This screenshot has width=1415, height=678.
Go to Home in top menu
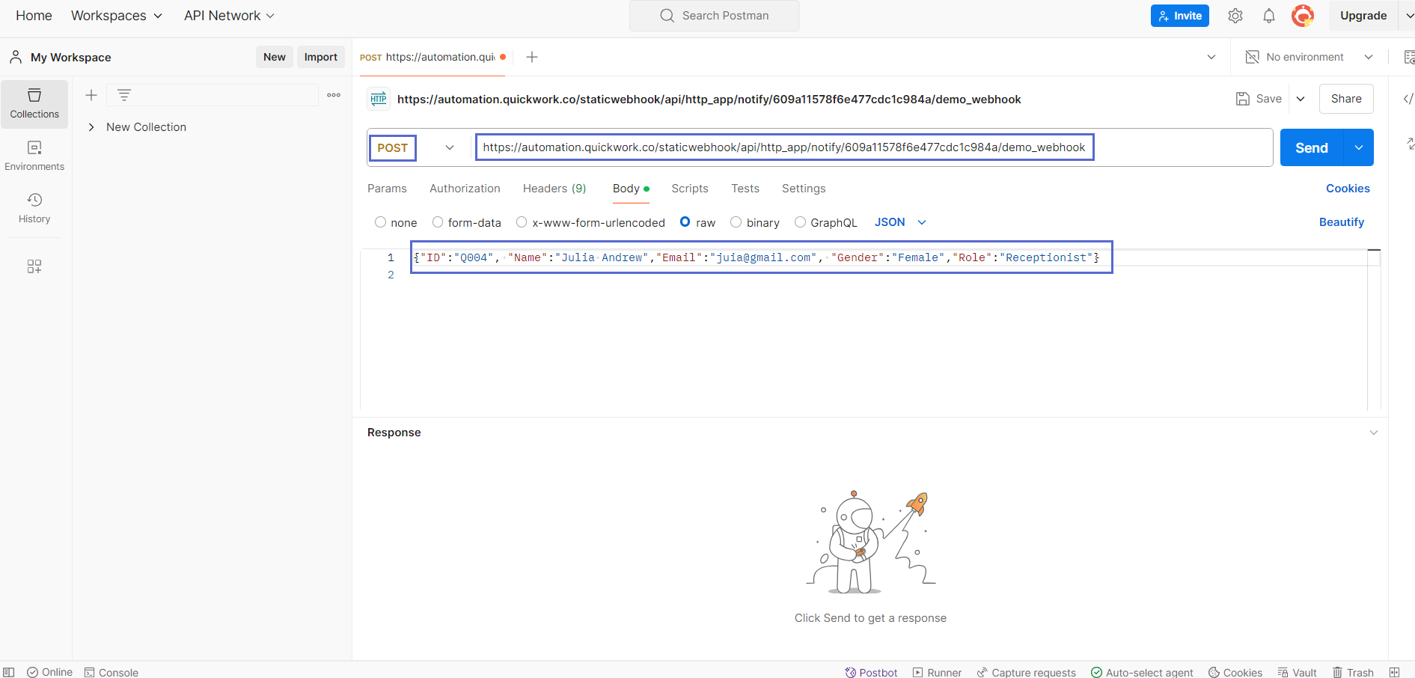pos(34,16)
